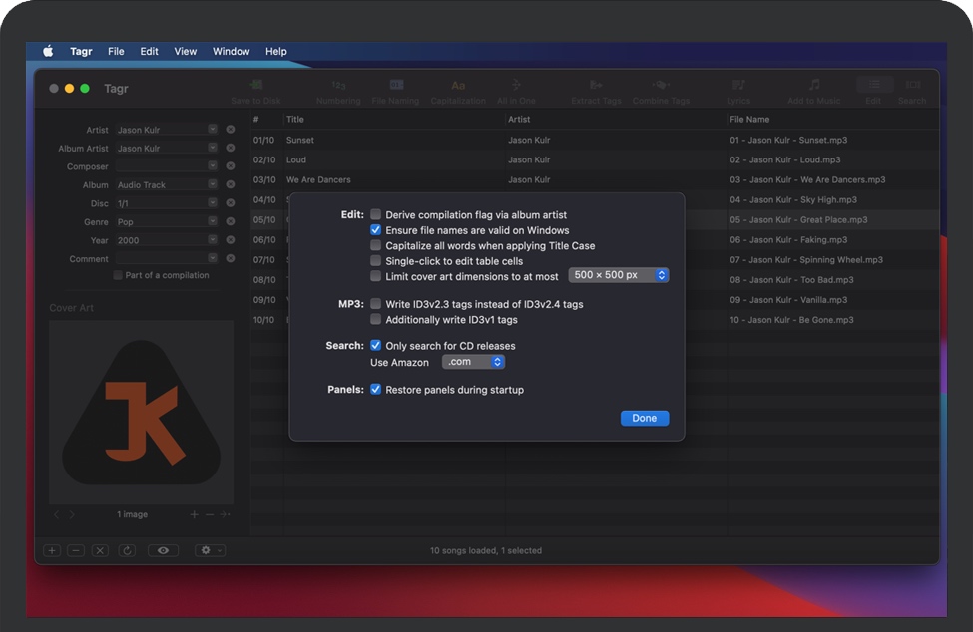
Task: Clear the Artist field with its X icon
Action: 231,130
